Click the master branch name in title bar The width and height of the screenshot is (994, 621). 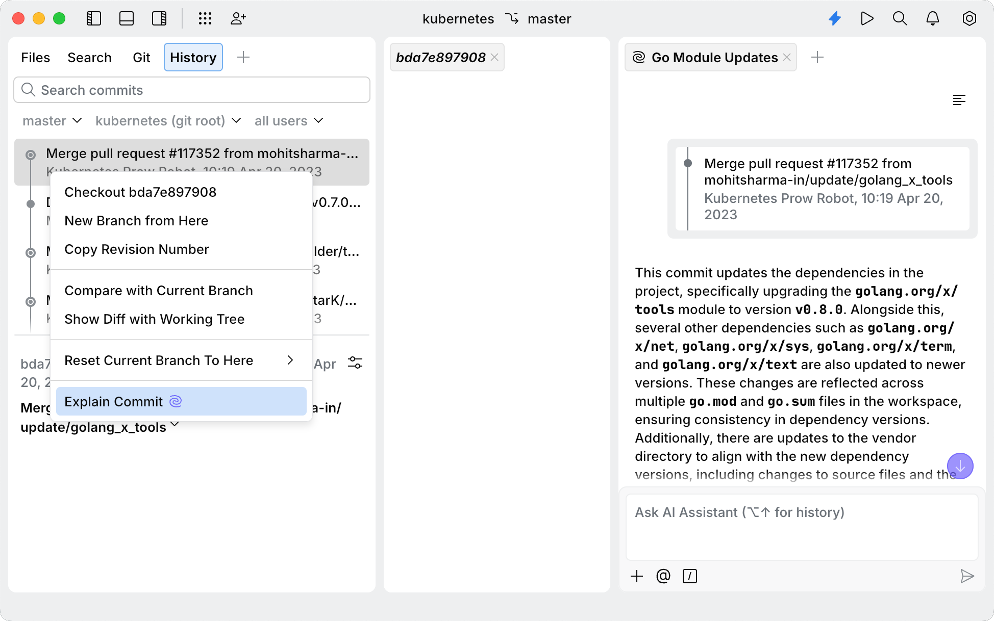click(x=549, y=19)
